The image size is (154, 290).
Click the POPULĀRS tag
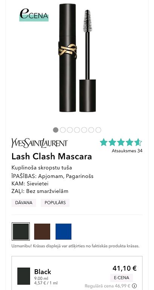point(55,203)
